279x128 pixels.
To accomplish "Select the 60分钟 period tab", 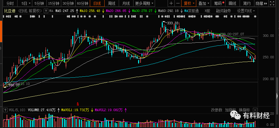I will click(x=82, y=3).
